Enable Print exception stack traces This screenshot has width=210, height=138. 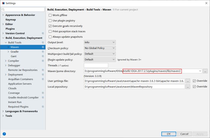(x=50, y=31)
